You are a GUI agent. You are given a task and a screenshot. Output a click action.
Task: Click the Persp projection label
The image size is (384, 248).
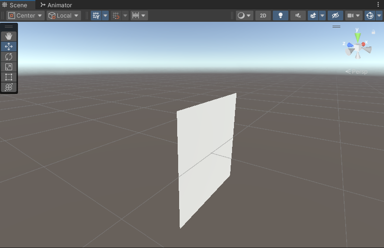click(357, 72)
